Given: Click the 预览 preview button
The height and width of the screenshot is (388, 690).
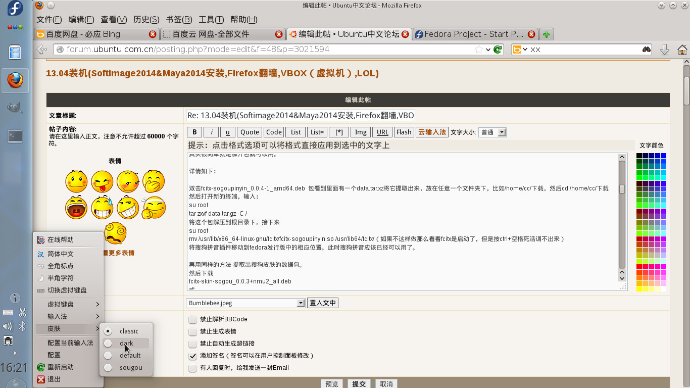Looking at the screenshot, I should 332,384.
